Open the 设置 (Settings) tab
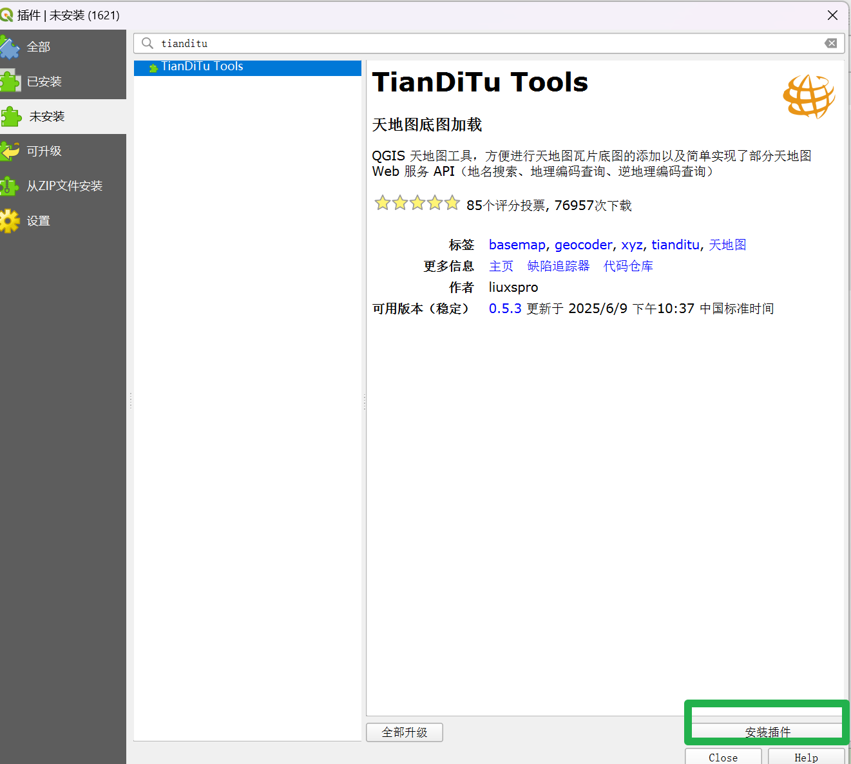 pyautogui.click(x=63, y=221)
